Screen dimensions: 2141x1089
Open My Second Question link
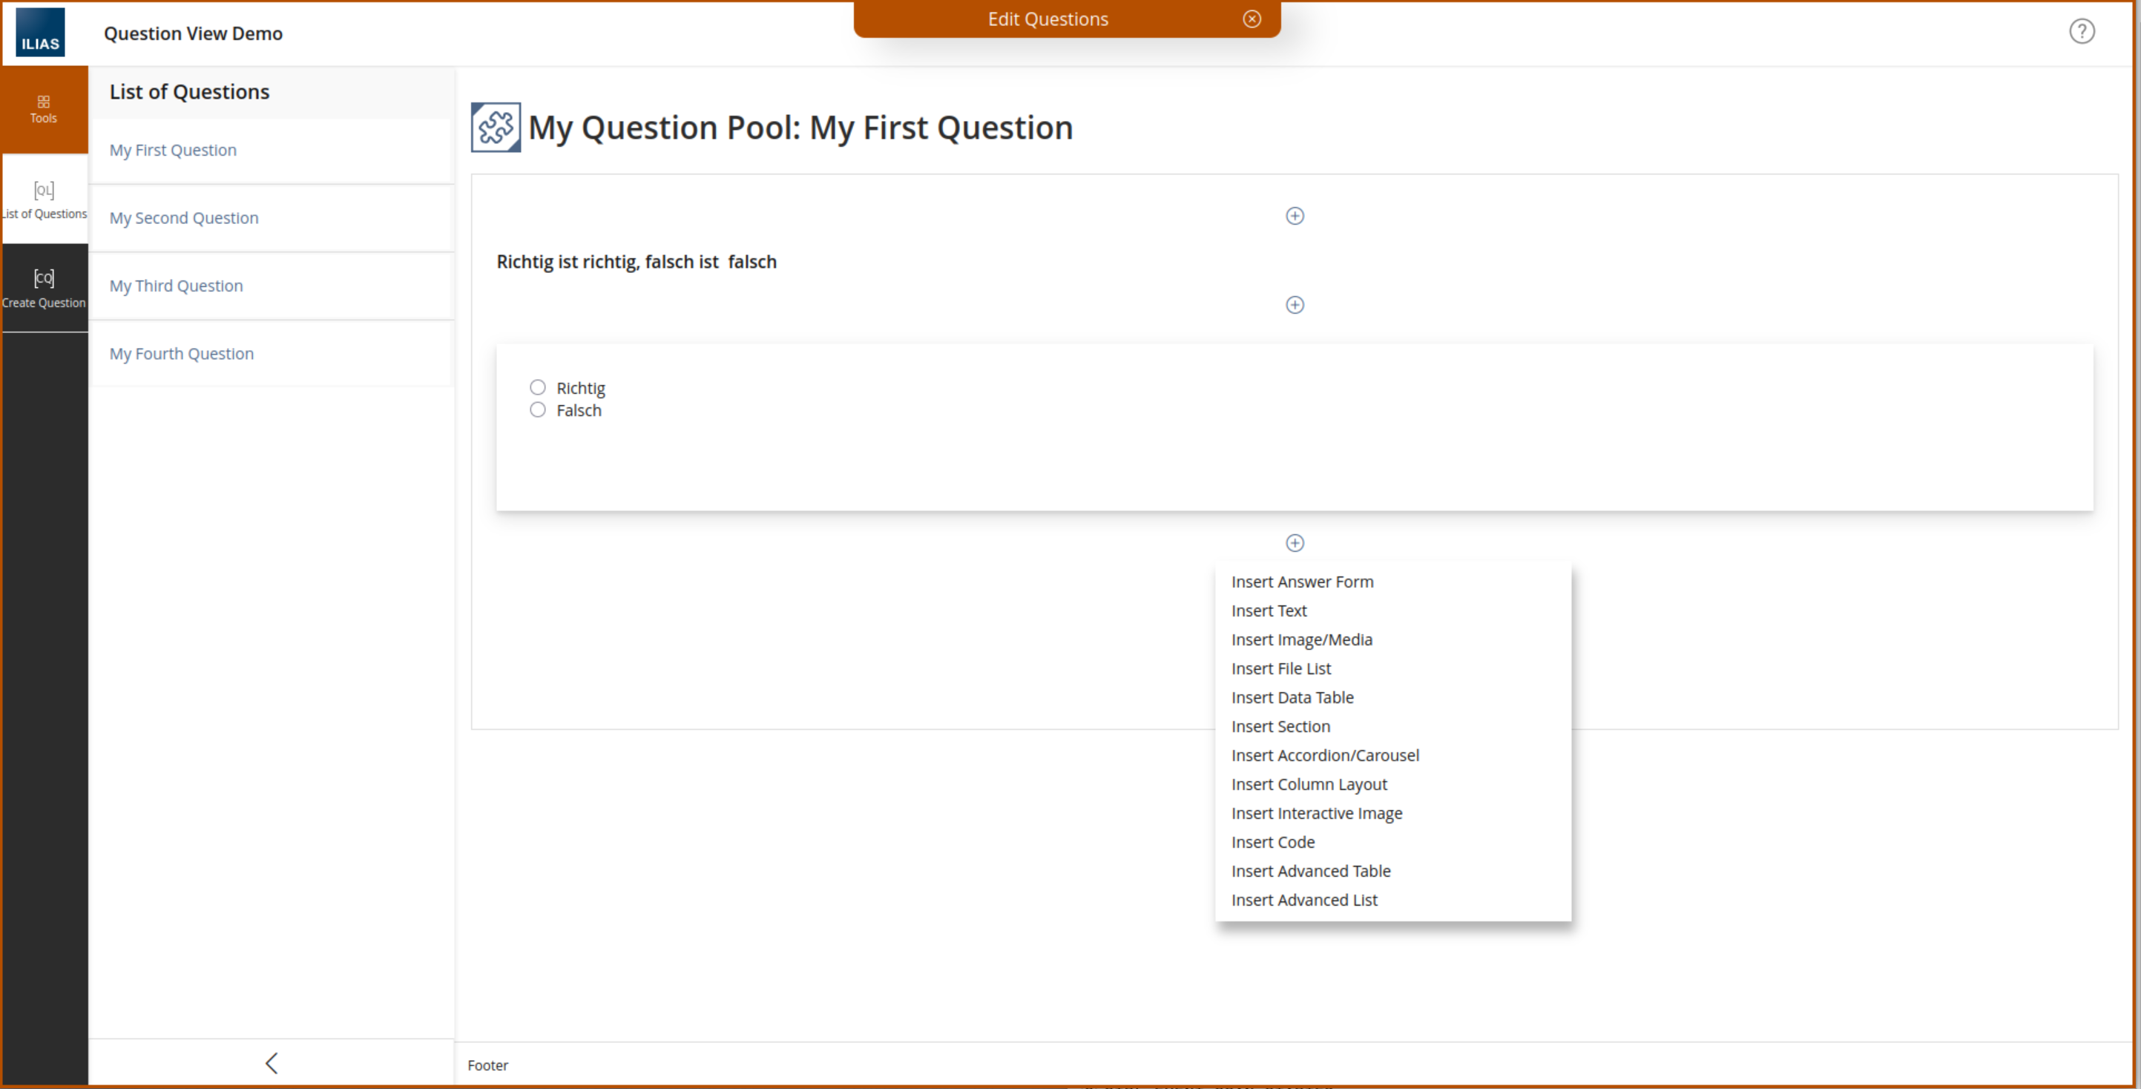tap(184, 218)
